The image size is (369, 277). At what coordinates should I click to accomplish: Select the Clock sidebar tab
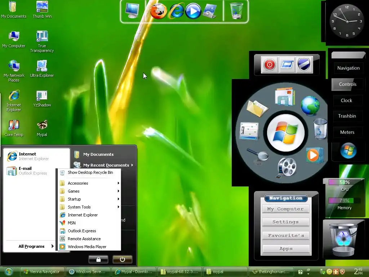[346, 100]
